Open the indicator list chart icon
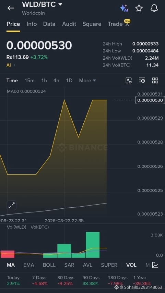This screenshot has height=293, width=165. [155, 265]
